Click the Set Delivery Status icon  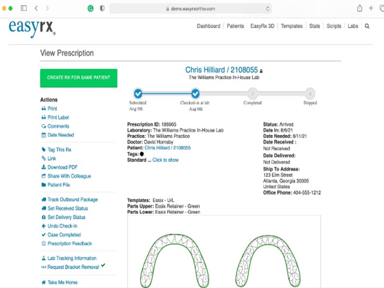(44, 217)
